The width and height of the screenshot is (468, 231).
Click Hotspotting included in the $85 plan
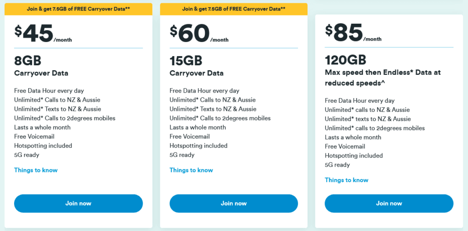[354, 156]
